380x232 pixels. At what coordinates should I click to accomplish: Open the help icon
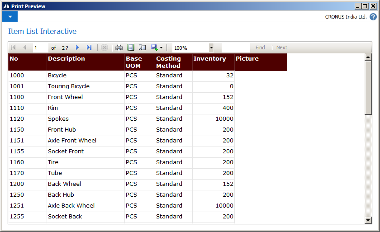373,17
